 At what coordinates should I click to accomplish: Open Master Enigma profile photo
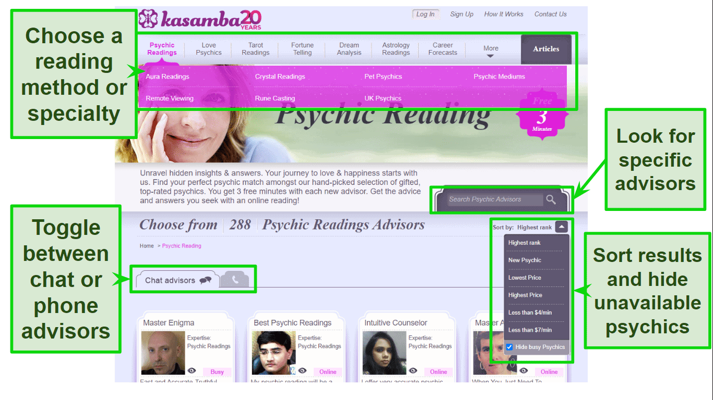(163, 353)
